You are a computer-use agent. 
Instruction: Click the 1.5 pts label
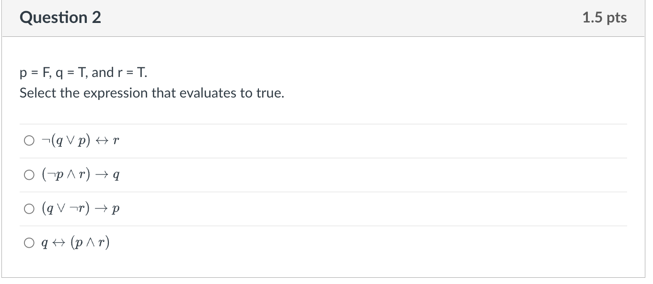605,17
